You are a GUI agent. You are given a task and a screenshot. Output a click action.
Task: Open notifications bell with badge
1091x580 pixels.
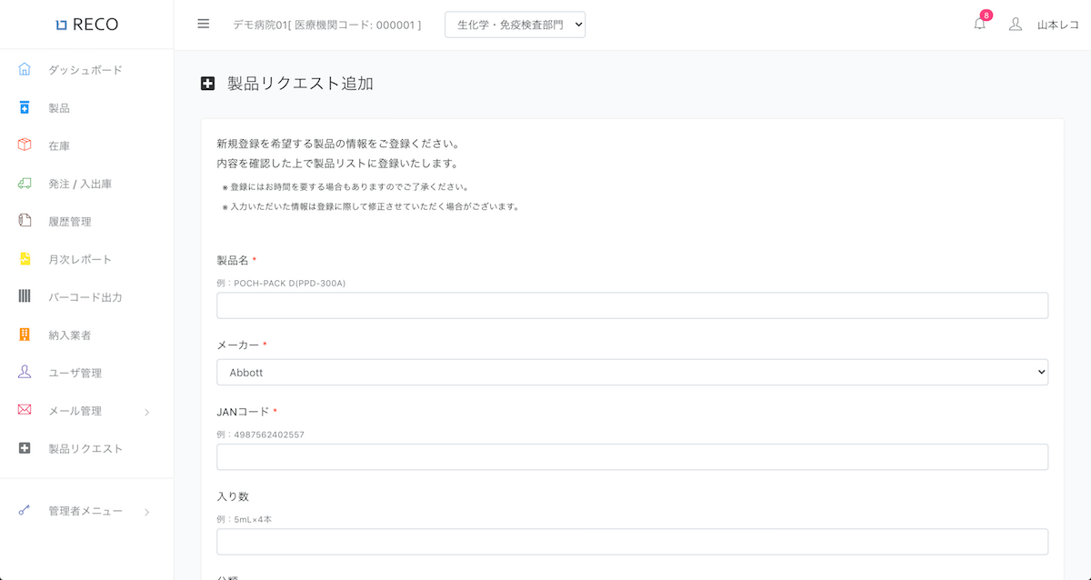point(979,25)
